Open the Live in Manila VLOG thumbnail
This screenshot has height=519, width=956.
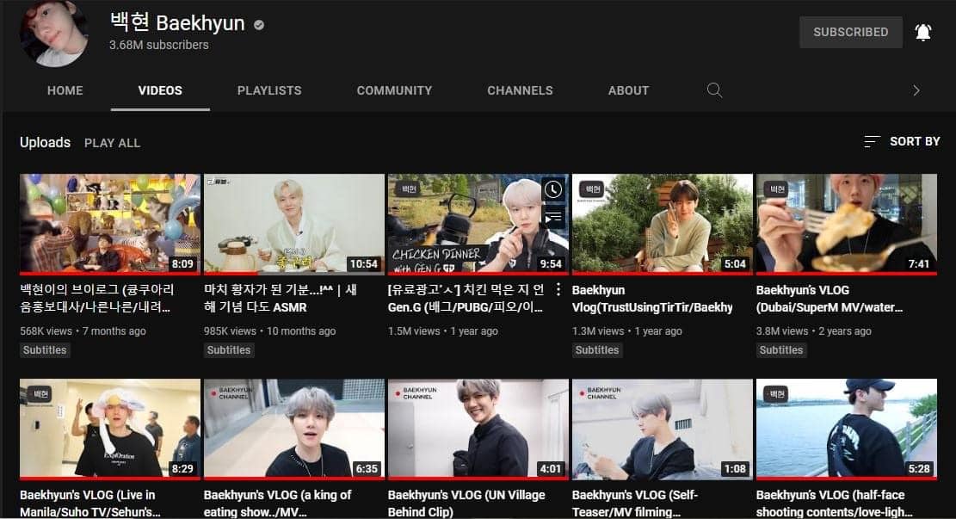point(109,428)
